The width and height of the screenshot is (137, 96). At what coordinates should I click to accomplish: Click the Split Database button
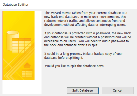pyautogui.click(x=83, y=91)
